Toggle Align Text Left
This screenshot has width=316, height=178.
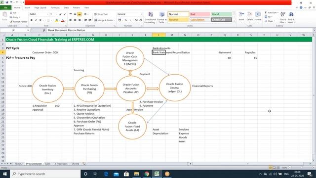pos(71,20)
